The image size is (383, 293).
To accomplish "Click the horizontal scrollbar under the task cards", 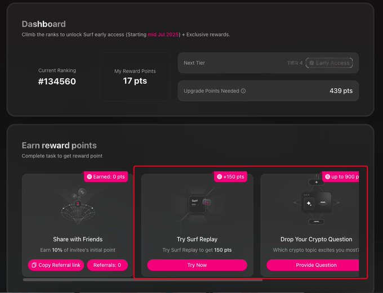I will 142,280.
